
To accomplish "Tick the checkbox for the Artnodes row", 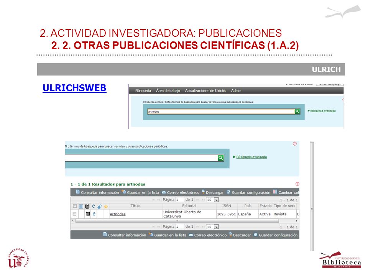I will tap(74, 214).
